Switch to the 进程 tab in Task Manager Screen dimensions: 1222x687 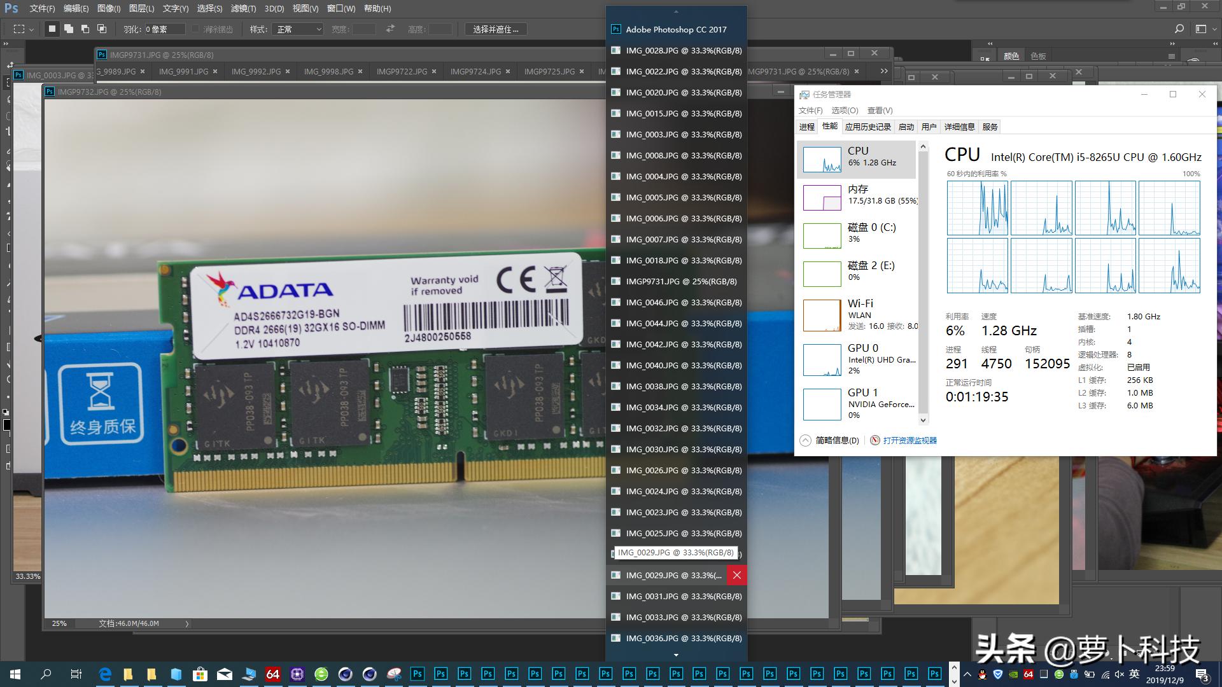[x=807, y=127]
